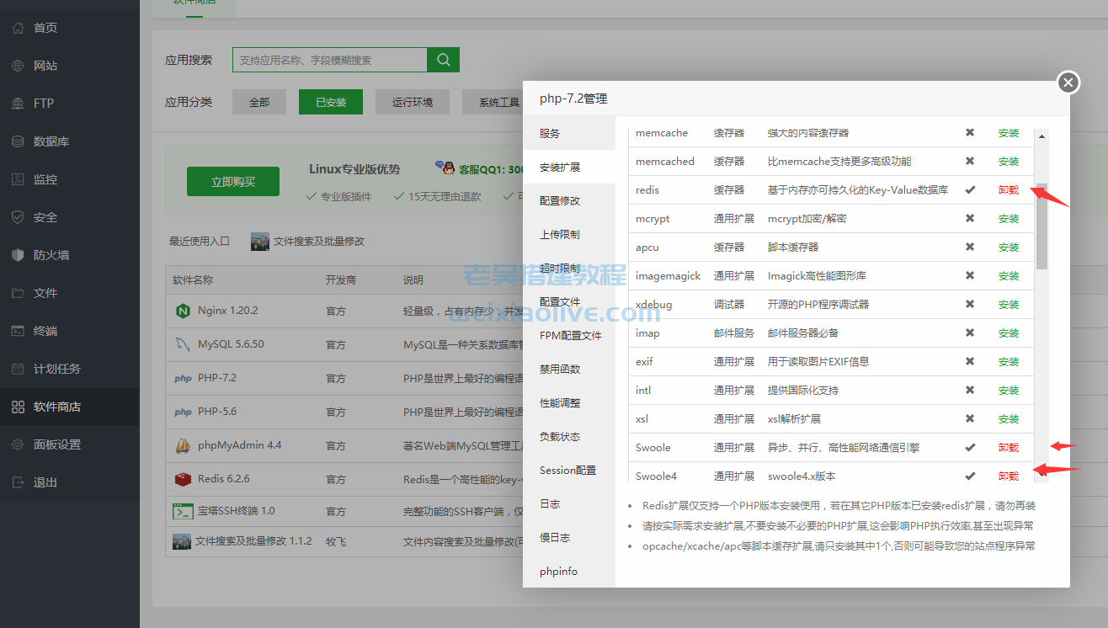Select the FTP icon in sidebar
The width and height of the screenshot is (1108, 628).
tap(18, 104)
